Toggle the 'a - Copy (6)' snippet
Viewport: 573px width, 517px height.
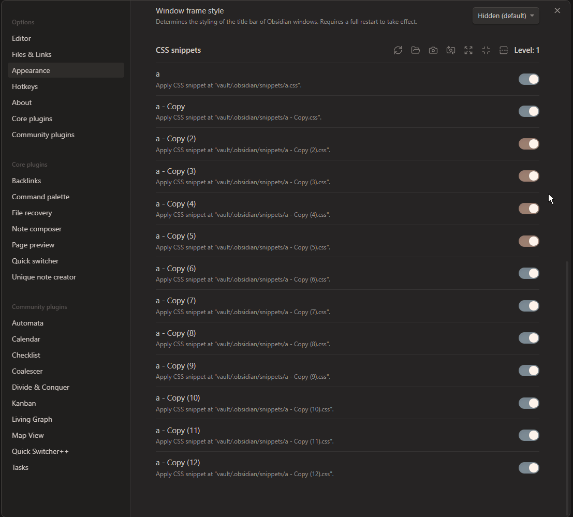[x=529, y=273]
